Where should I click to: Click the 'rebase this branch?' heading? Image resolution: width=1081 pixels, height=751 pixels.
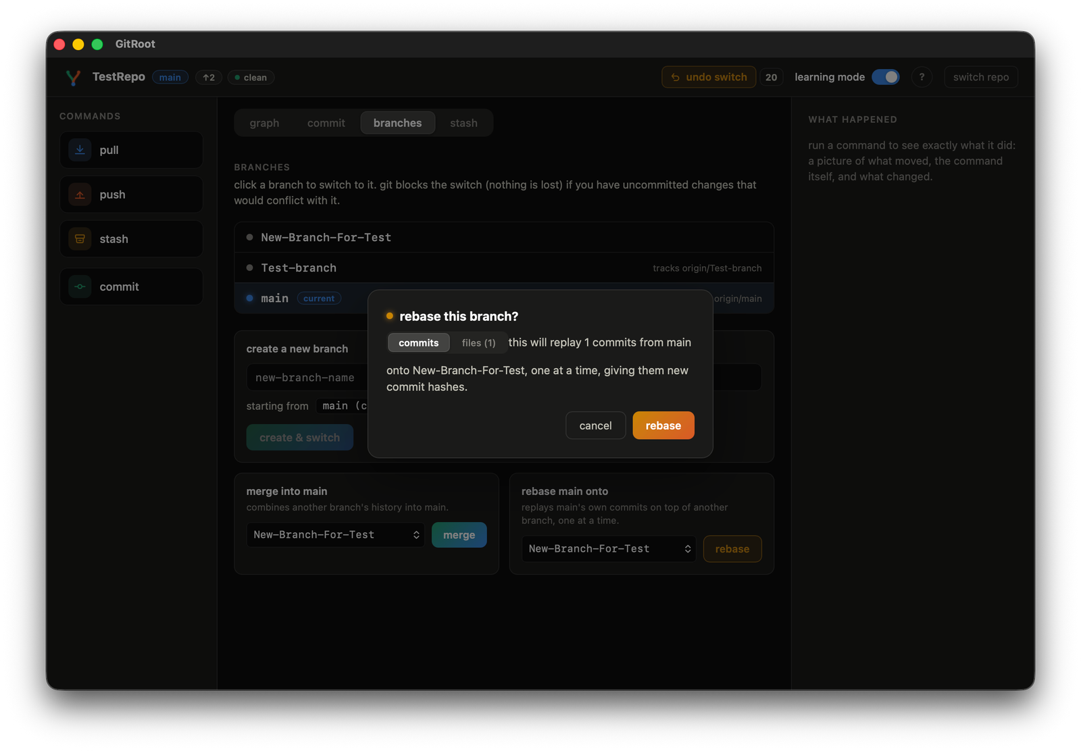(459, 316)
